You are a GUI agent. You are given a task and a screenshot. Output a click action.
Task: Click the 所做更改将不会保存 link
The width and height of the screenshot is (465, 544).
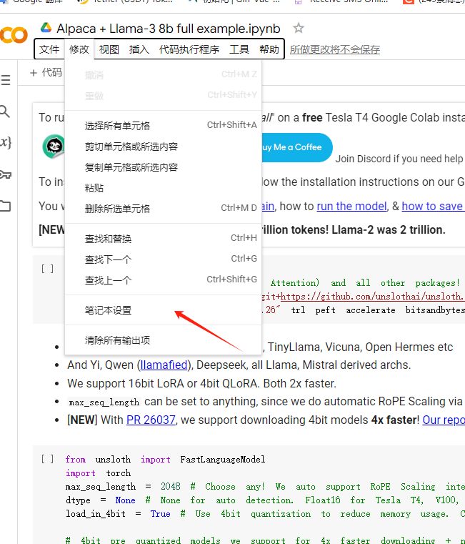click(334, 49)
